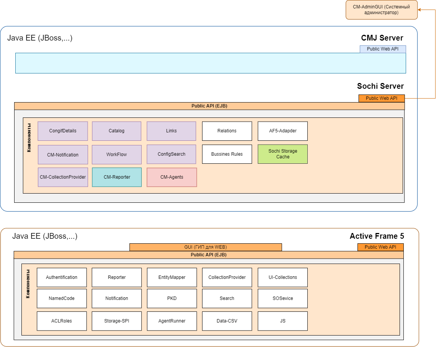
Task: Select the AgentRunner component box
Action: [172, 321]
